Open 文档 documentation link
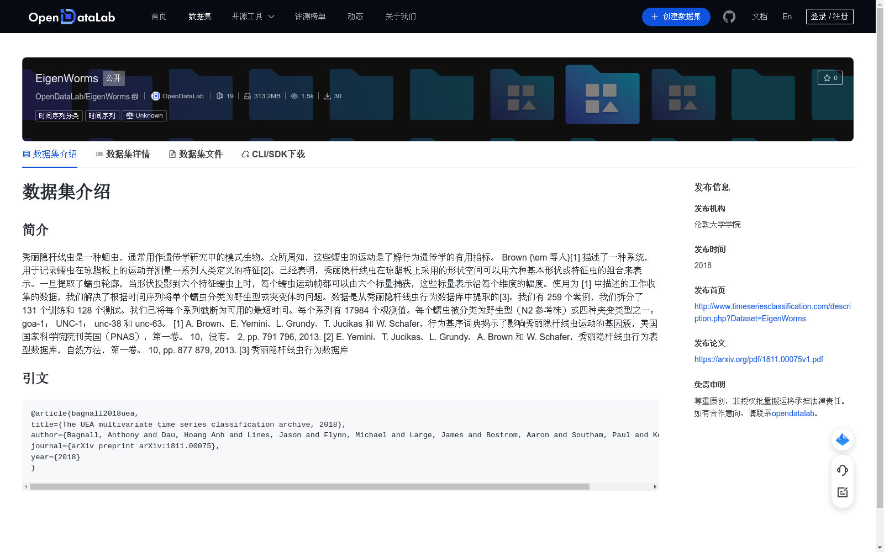Screen dimensions: 884x552 click(760, 17)
